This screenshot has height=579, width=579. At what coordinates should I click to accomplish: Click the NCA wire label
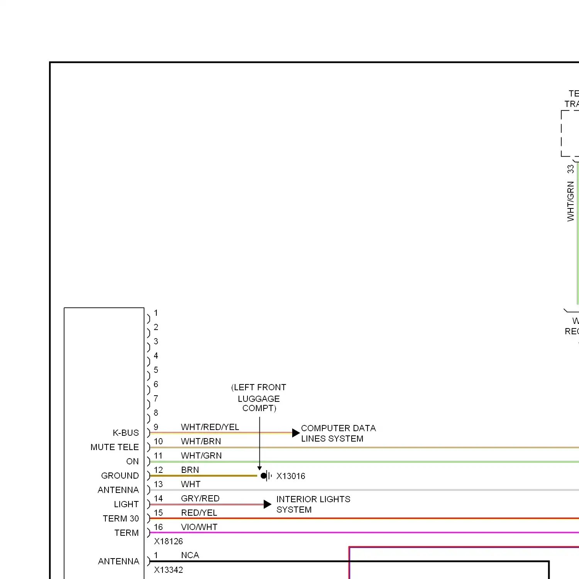click(x=190, y=555)
